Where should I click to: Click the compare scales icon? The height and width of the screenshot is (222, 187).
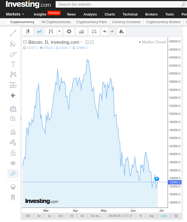(x=94, y=32)
